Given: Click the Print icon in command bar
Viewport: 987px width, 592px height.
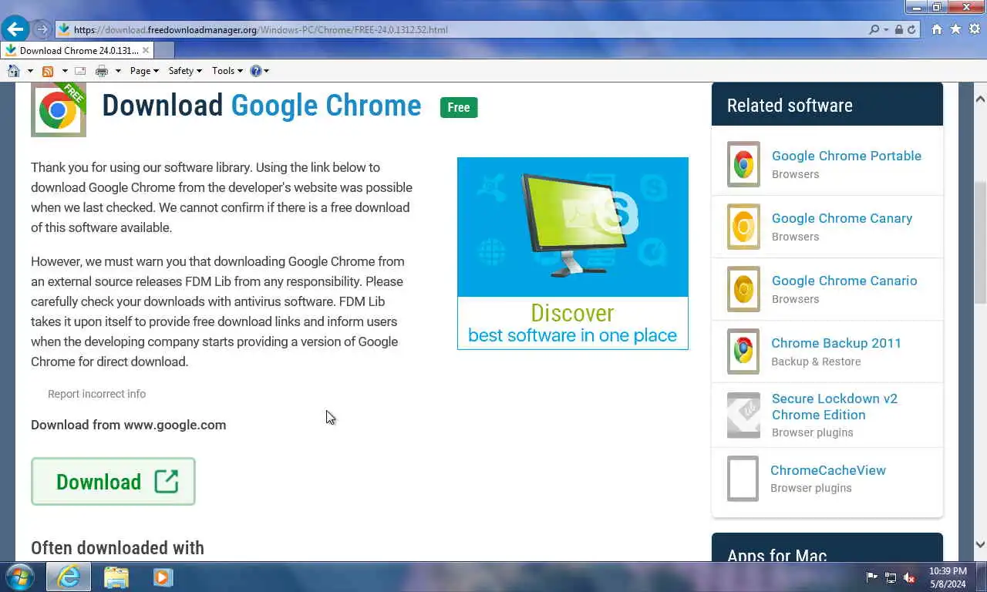Looking at the screenshot, I should coord(101,71).
